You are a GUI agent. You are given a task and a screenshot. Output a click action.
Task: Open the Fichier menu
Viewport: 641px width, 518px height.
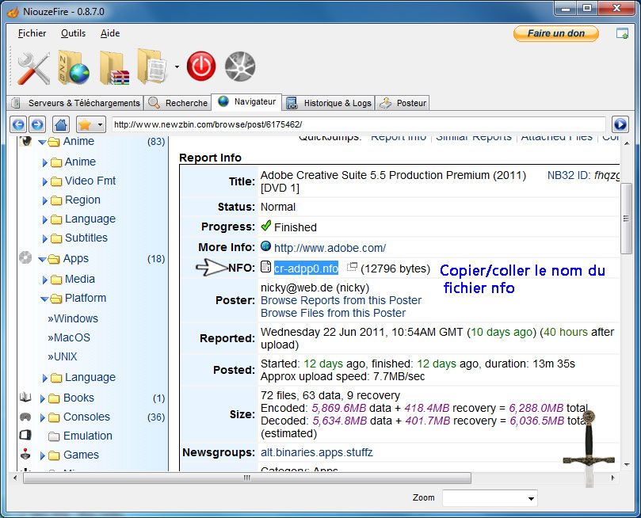coord(32,33)
